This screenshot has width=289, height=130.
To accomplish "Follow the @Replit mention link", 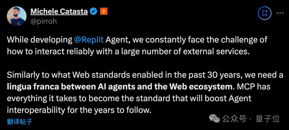I will 89,40.
